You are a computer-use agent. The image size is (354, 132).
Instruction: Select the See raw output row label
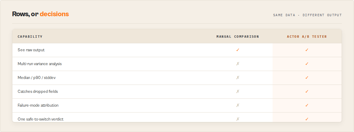[31, 50]
